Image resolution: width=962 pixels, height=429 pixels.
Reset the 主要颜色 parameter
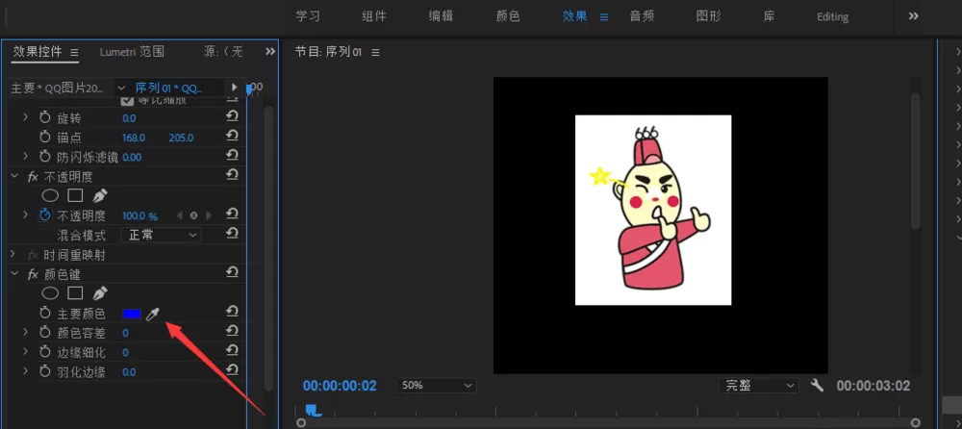[x=232, y=312]
